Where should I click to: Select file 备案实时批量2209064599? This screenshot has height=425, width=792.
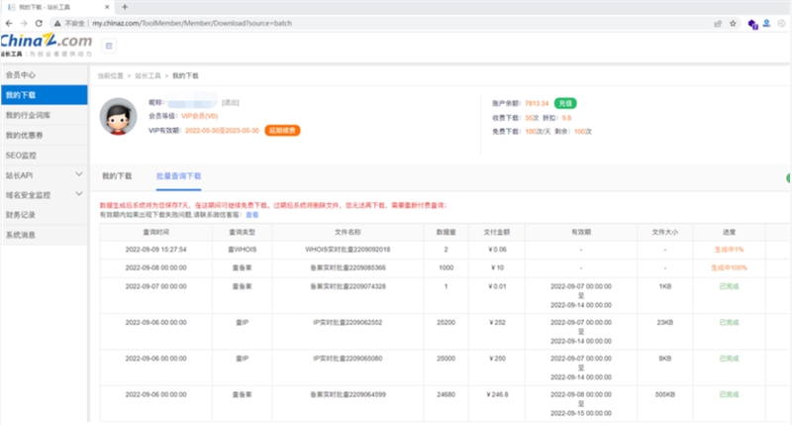point(347,394)
